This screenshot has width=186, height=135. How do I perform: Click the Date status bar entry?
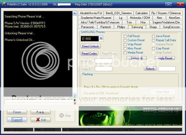tap(18, 130)
